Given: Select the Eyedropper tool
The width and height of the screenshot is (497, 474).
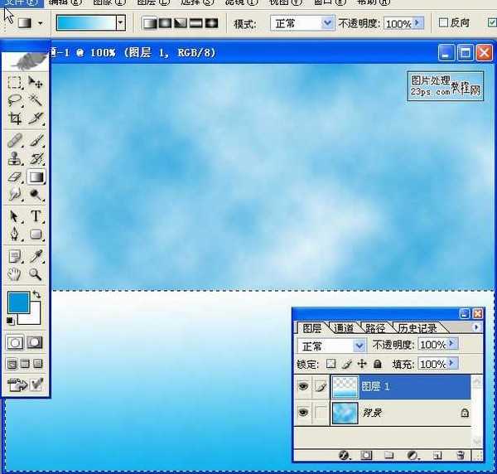Looking at the screenshot, I should pos(36,256).
